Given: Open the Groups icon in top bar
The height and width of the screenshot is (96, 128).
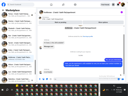Looking at the screenshot, I should [x=75, y=5].
